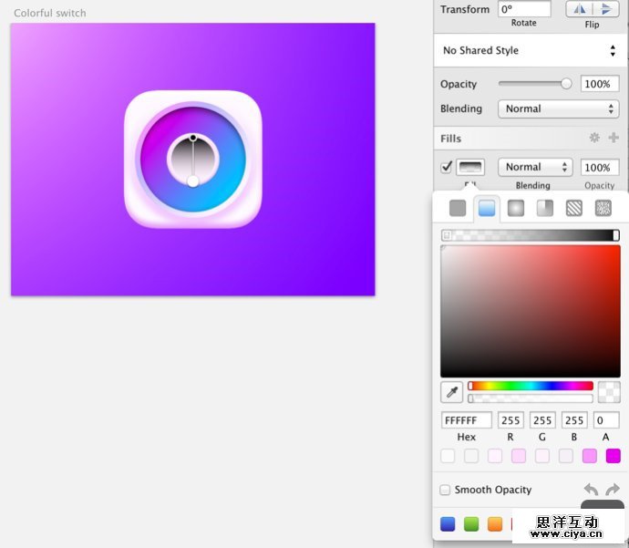This screenshot has width=629, height=548.
Task: Add a new fill with plus icon
Action: [614, 138]
